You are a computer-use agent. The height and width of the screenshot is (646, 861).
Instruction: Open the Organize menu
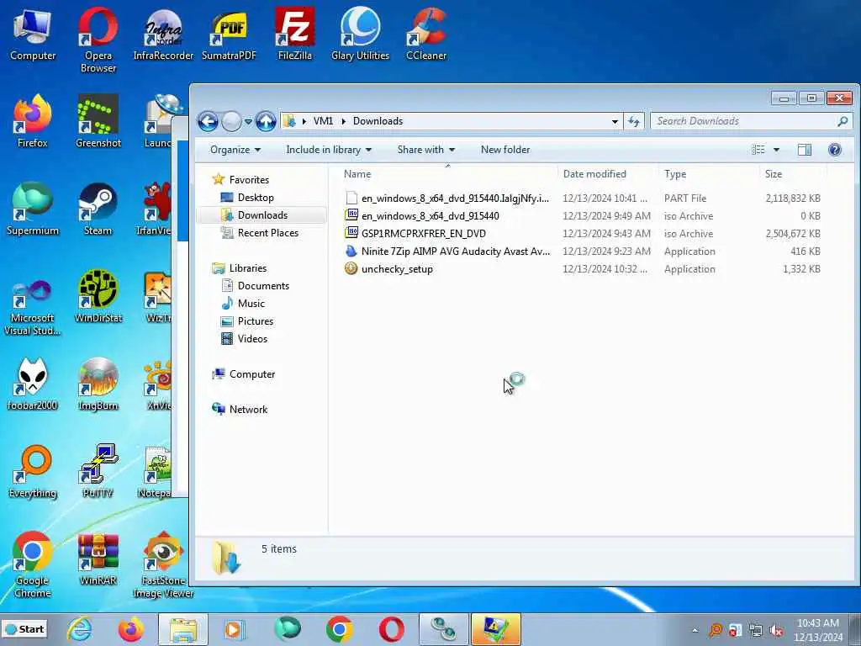[235, 150]
